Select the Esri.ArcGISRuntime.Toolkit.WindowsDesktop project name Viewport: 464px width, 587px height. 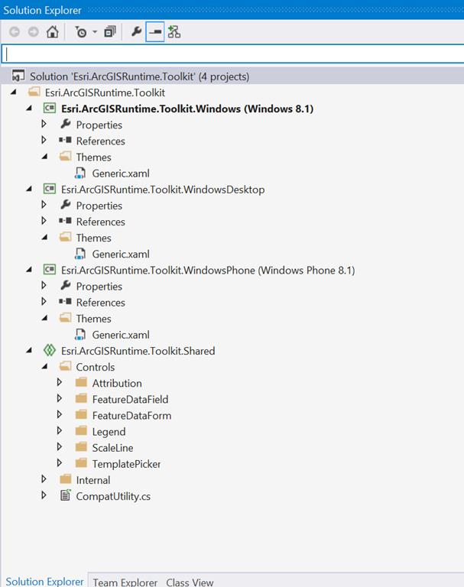[x=163, y=190]
